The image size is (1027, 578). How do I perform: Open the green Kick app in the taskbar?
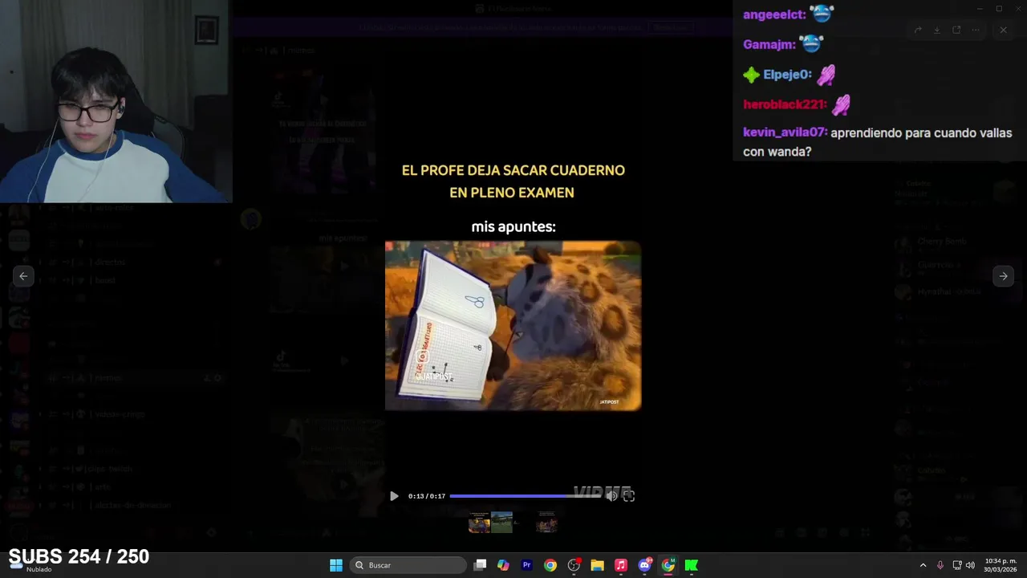691,565
